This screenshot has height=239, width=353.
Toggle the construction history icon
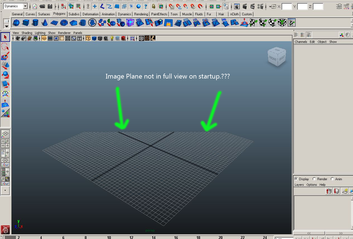(226, 6)
